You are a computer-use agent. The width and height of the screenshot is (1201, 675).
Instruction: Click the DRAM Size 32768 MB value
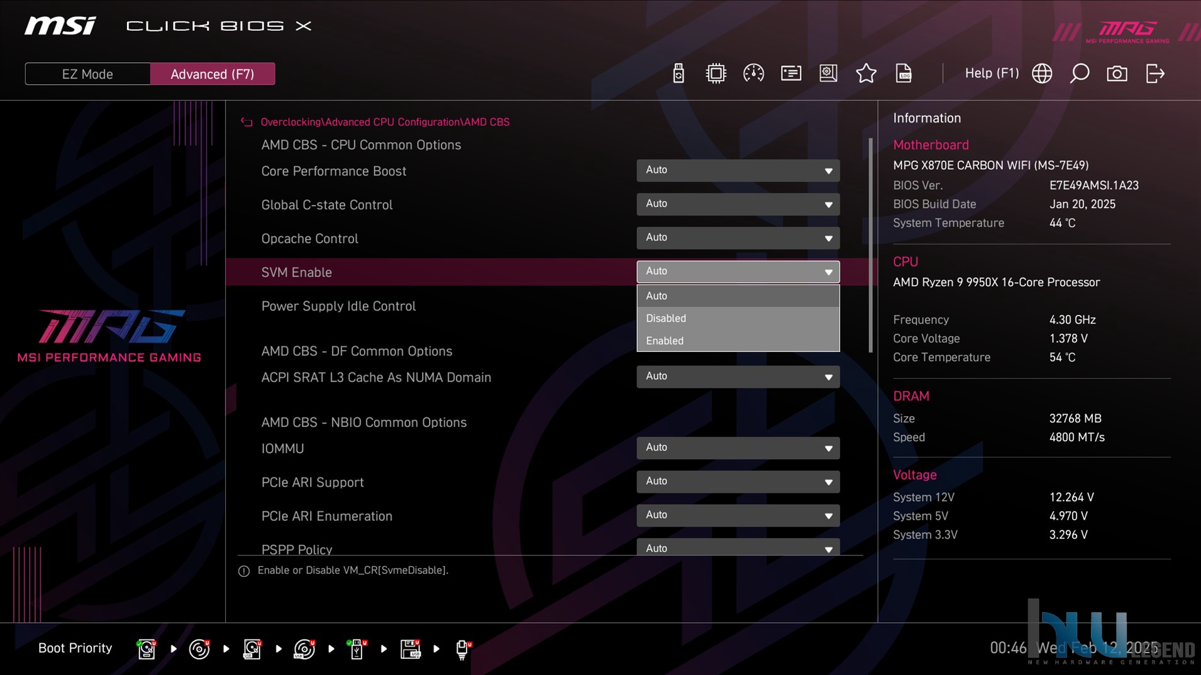pyautogui.click(x=1075, y=419)
